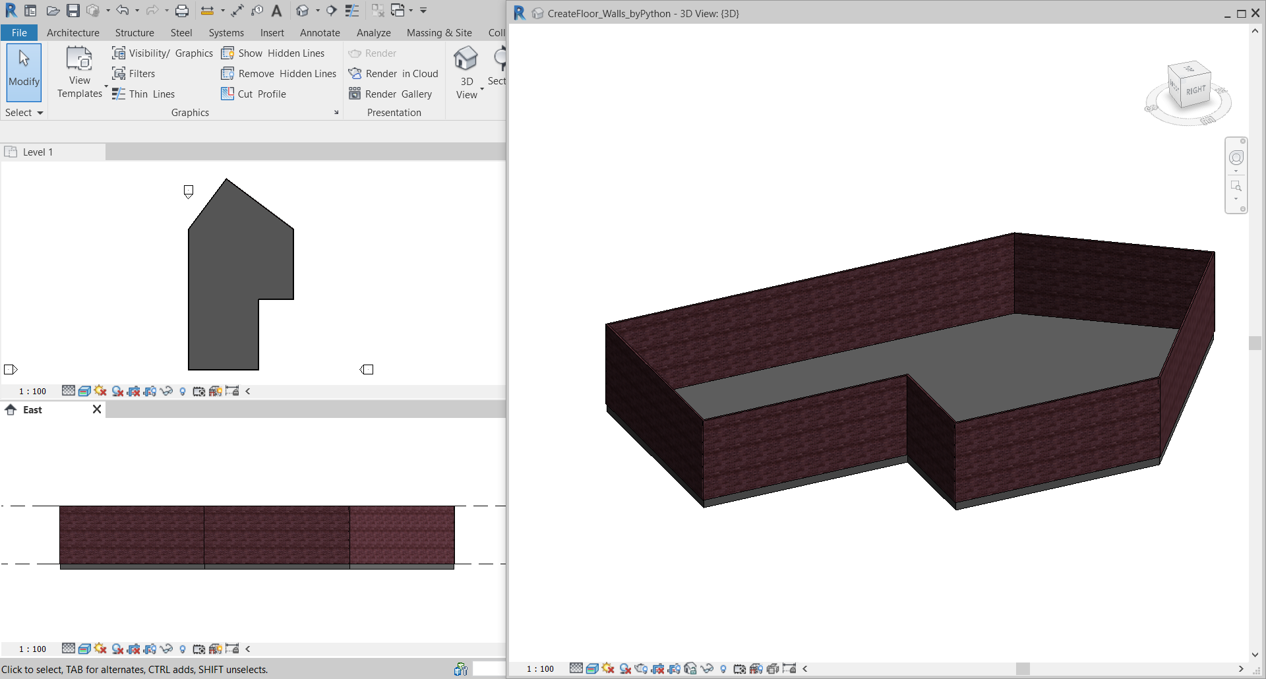Toggle the Thin Lines icon in quick access toolbar
The width and height of the screenshot is (1266, 679).
(x=352, y=11)
